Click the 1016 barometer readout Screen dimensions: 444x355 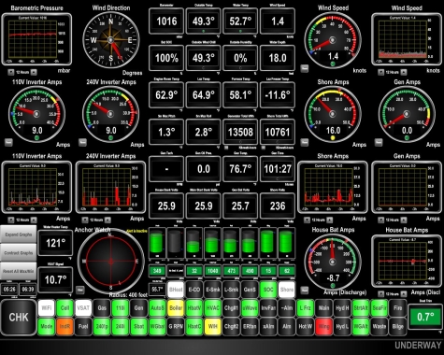(166, 21)
